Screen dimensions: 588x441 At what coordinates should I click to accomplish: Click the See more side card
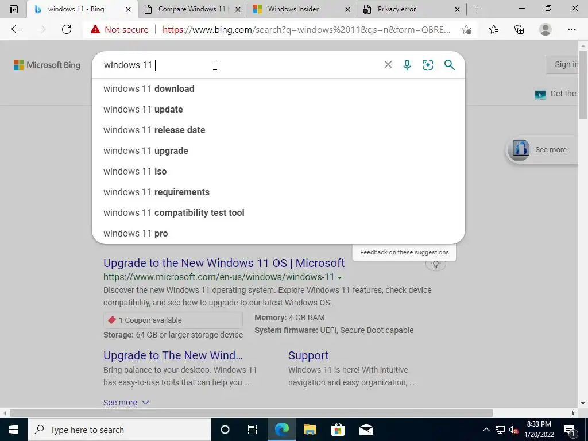point(543,150)
